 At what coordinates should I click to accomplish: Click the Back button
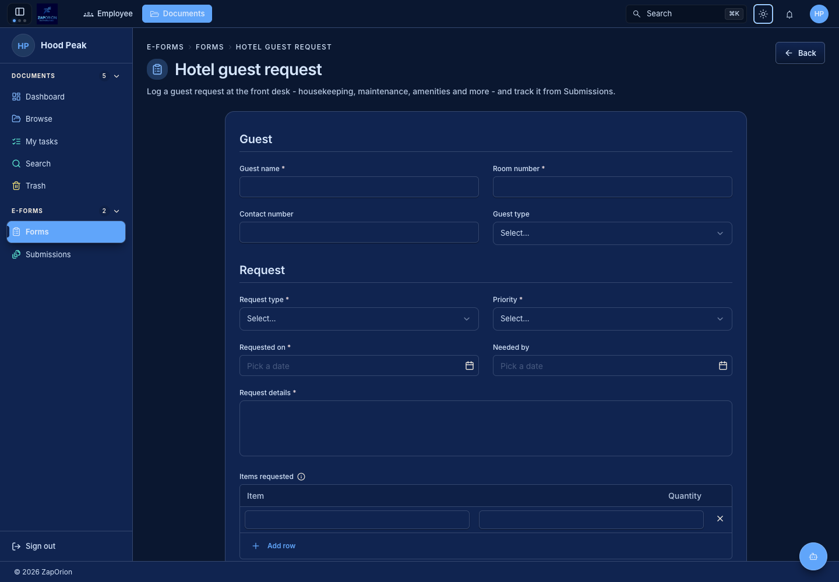pos(800,53)
